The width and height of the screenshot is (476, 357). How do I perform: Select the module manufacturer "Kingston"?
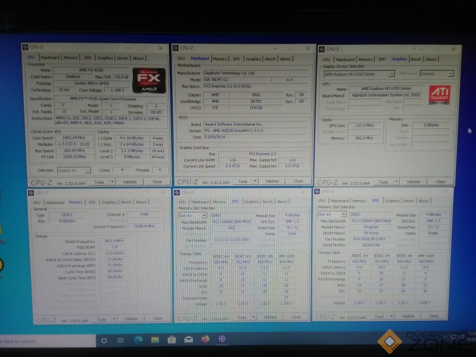coord(371,227)
